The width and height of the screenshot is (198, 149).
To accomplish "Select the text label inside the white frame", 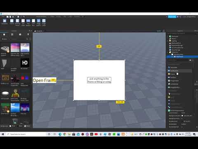I will pos(99,80).
